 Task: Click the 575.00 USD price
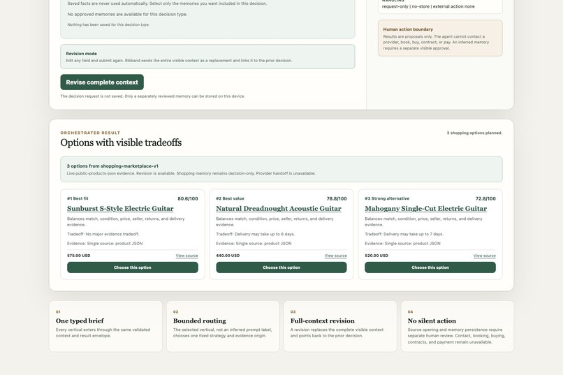[x=79, y=256]
